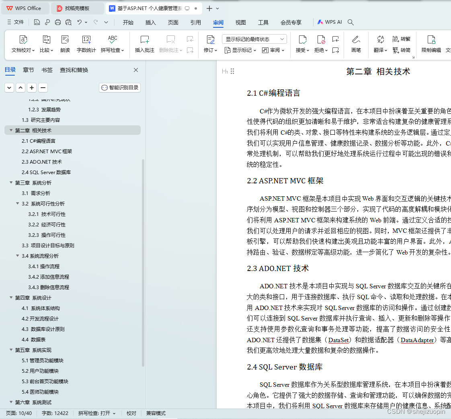Click 限制编辑 restrict editing
451x419 pixels.
click(x=431, y=44)
